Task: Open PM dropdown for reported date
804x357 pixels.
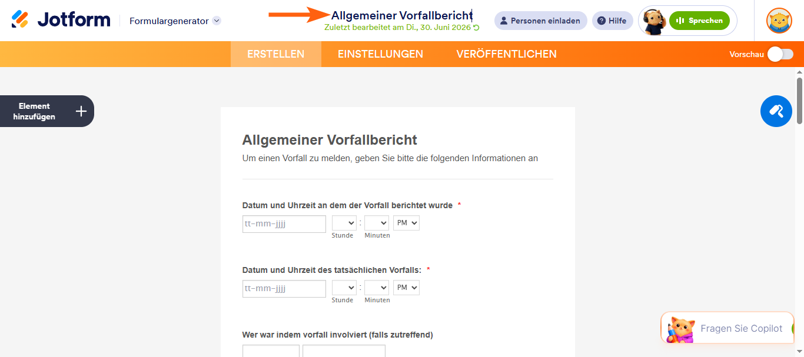Action: point(406,223)
